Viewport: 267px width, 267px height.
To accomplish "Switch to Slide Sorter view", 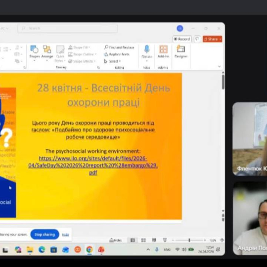I will (x=143, y=240).
